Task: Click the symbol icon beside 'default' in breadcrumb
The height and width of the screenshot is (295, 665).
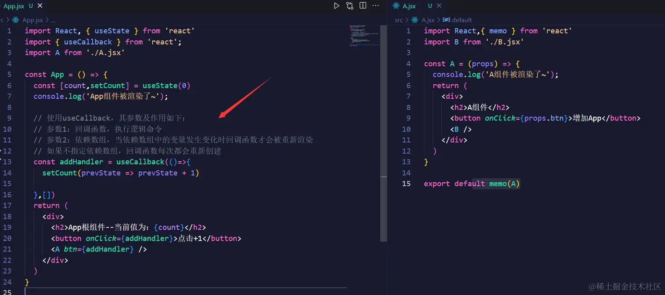Action: pos(446,20)
